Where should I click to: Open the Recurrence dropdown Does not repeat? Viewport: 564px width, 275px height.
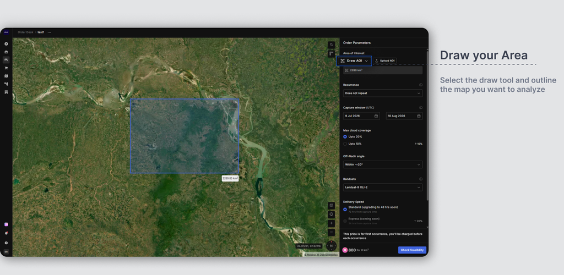tap(383, 94)
